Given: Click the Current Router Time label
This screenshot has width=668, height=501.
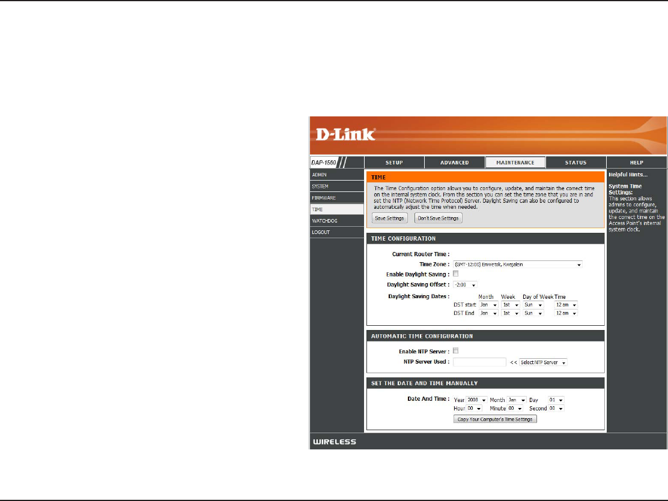Looking at the screenshot, I should (x=421, y=254).
